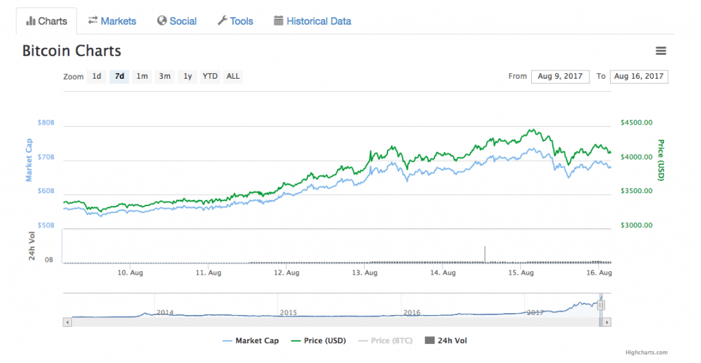This screenshot has width=701, height=363.
Task: Click the 2015 label in navigator
Action: (288, 312)
